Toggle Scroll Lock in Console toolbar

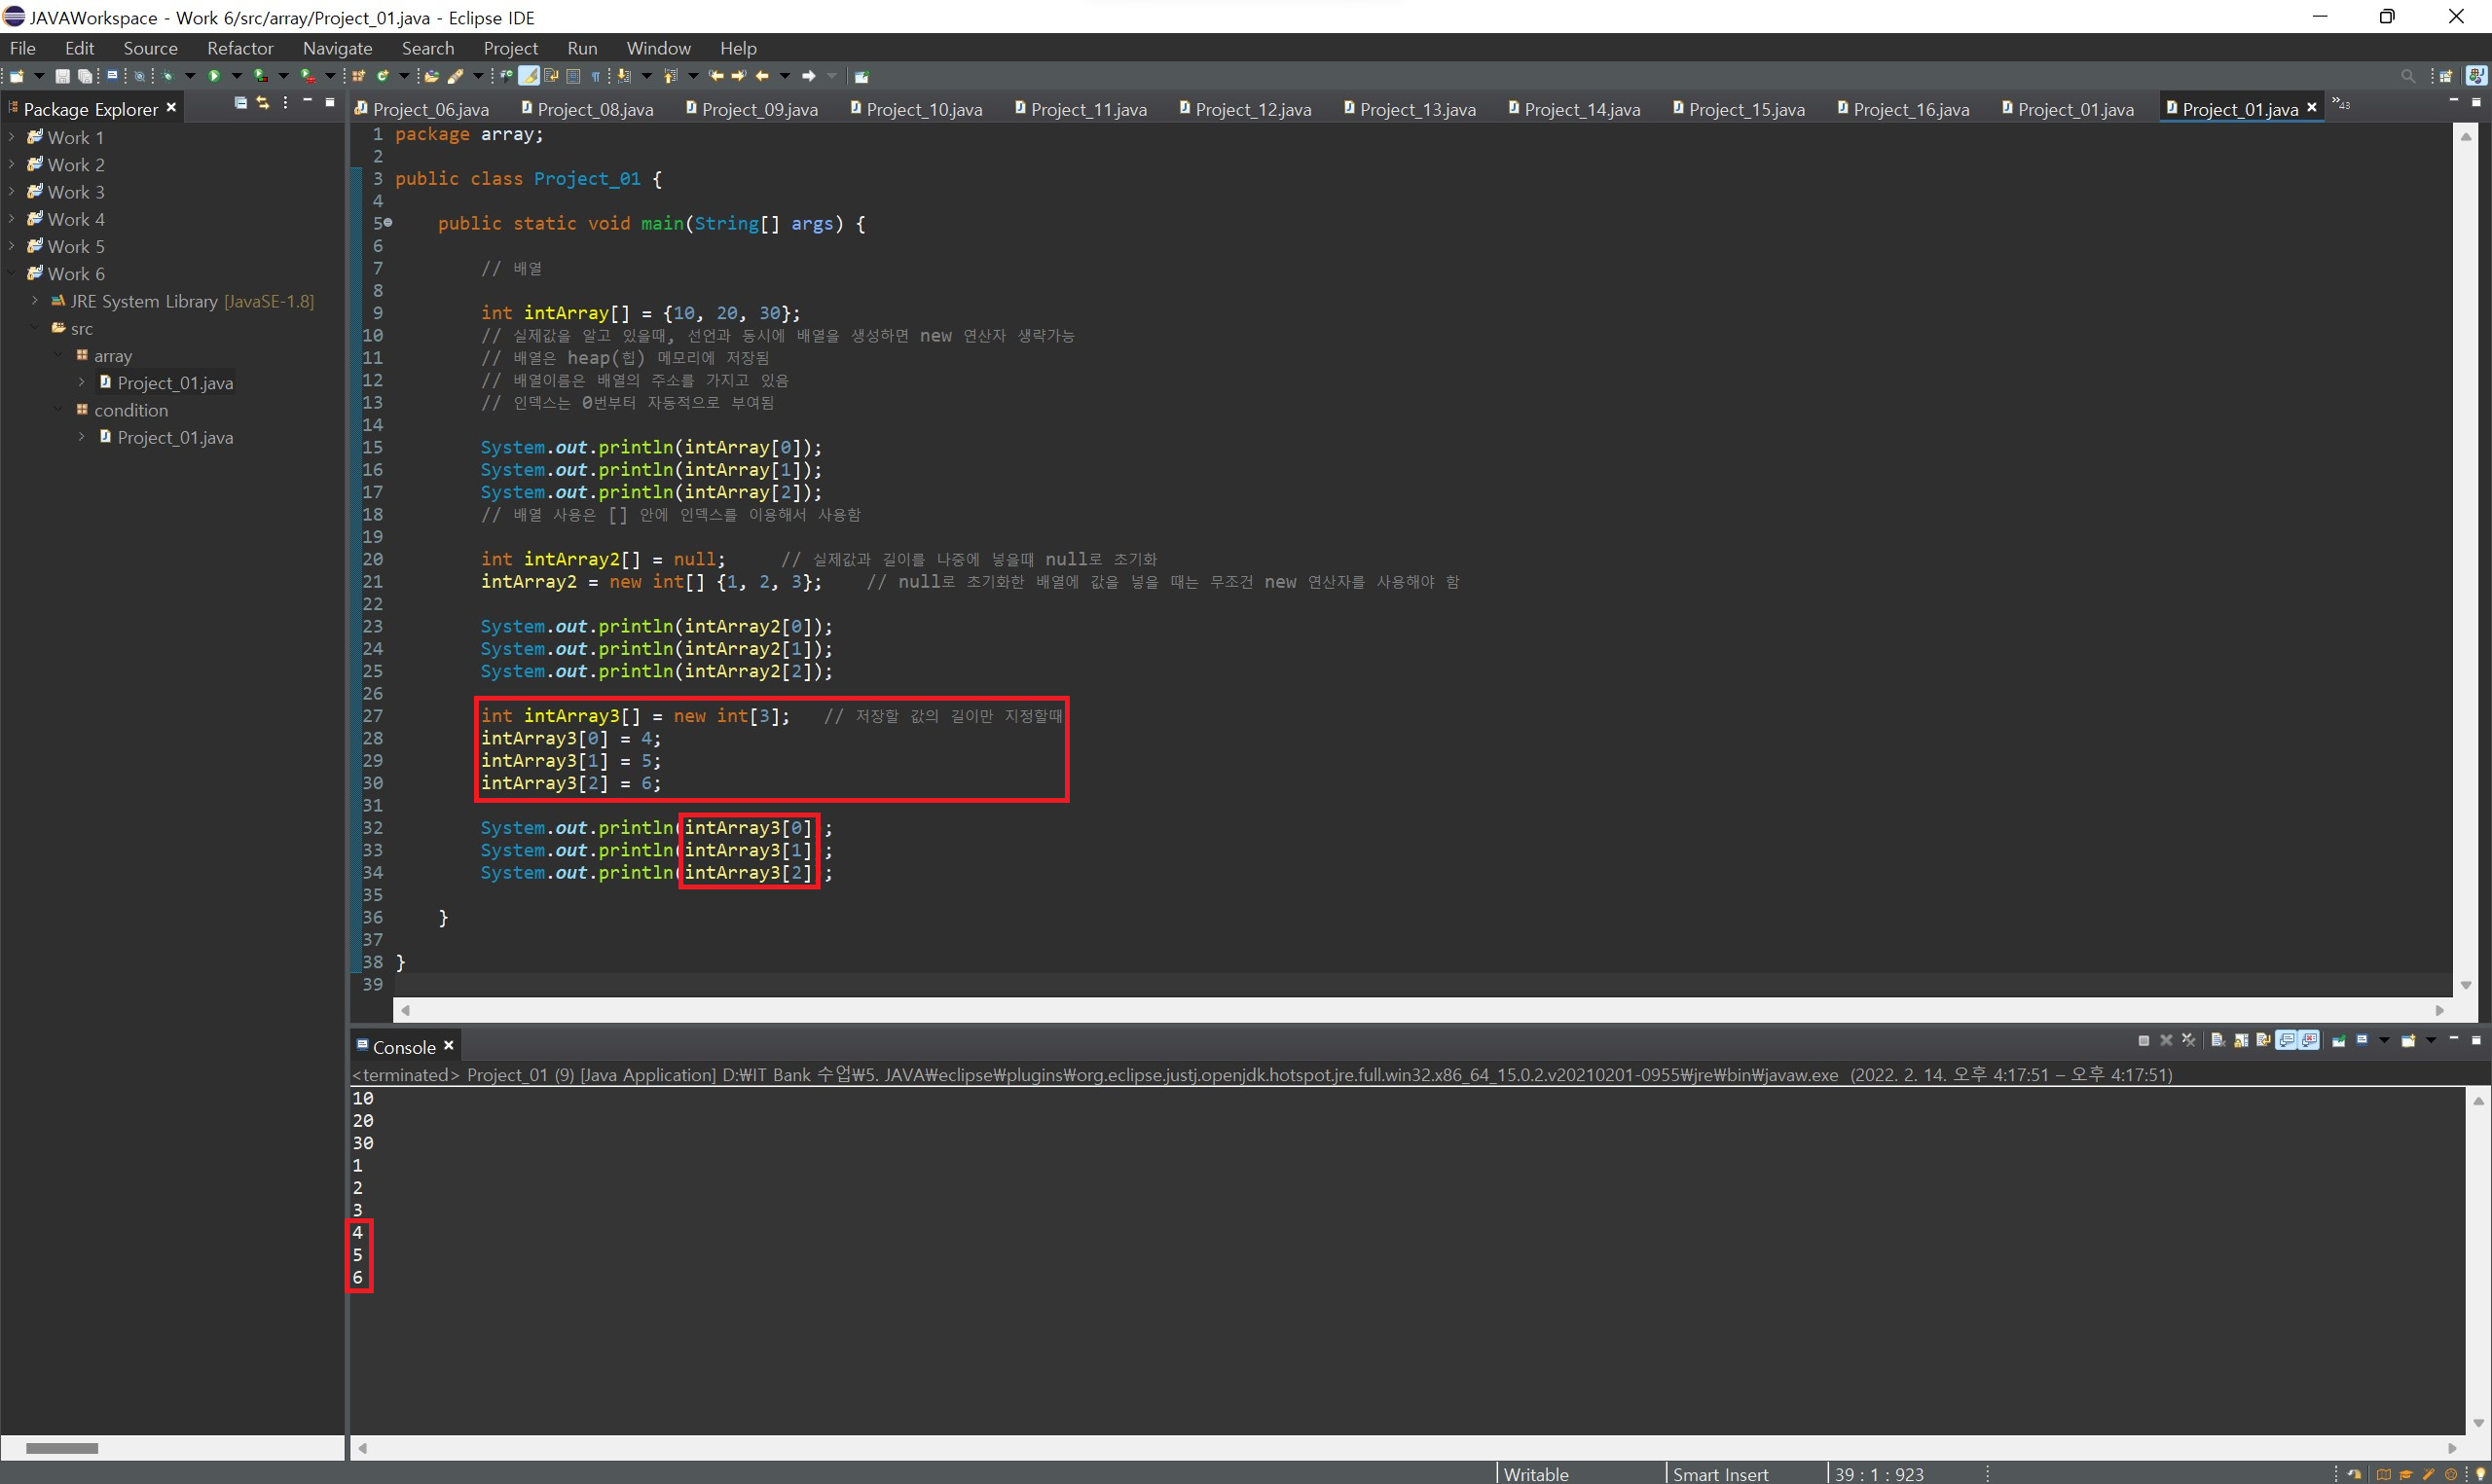click(x=2241, y=1041)
